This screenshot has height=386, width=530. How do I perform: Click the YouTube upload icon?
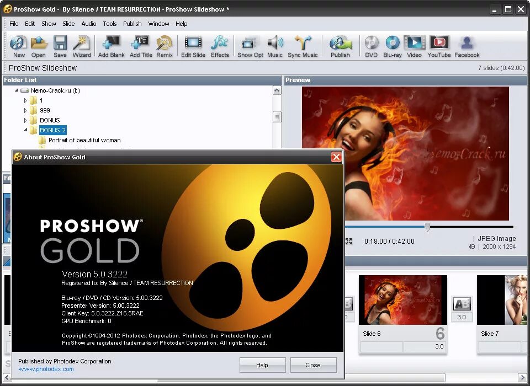click(439, 46)
